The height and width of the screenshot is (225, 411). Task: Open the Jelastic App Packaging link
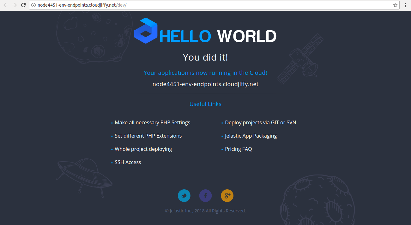[x=251, y=136]
